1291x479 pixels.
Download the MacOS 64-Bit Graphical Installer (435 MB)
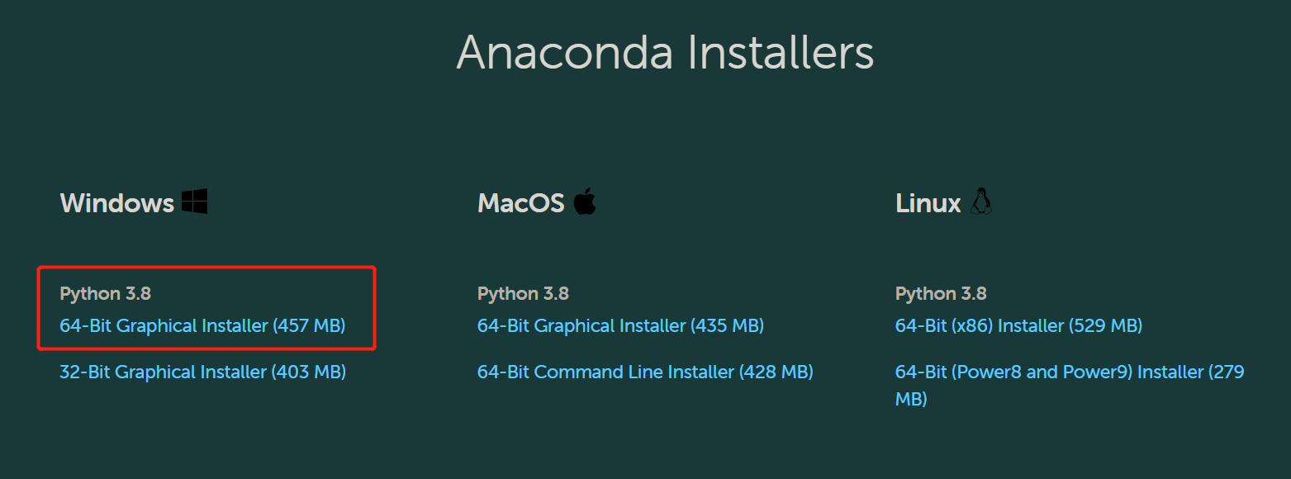pyautogui.click(x=620, y=325)
